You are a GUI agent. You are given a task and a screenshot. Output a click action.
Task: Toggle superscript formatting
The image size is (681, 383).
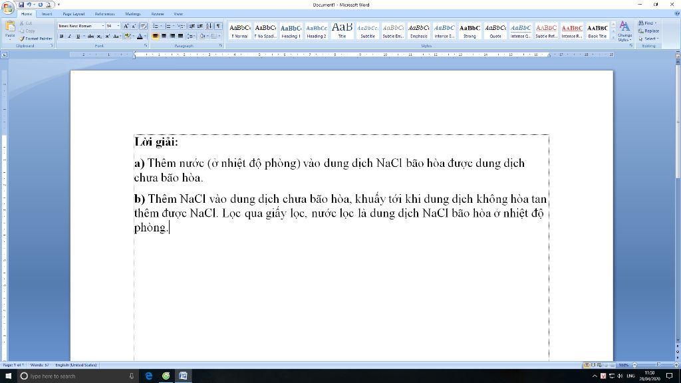[107, 37]
